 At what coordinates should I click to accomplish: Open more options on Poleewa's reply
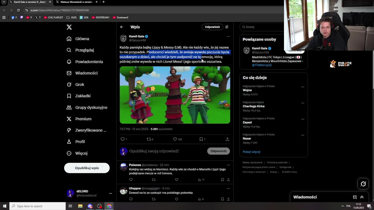(x=228, y=165)
